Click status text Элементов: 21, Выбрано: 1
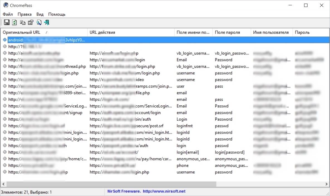 click(26, 192)
